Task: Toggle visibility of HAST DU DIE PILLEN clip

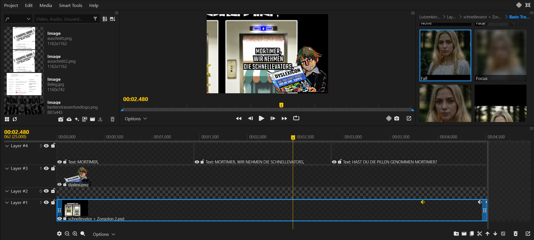Action: point(334,162)
